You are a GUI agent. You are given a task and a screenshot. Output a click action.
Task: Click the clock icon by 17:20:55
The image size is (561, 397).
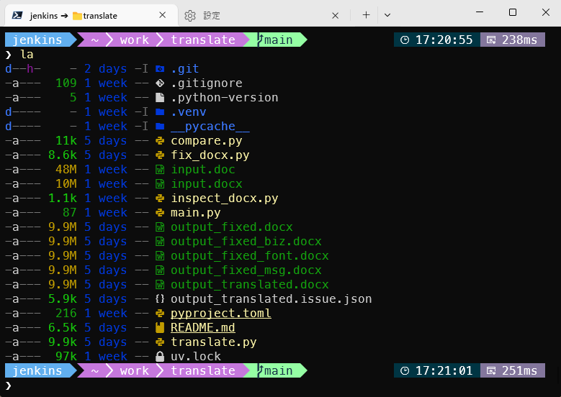click(x=405, y=40)
